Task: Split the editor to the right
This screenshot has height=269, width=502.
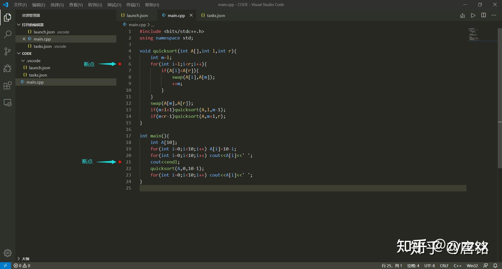Action: pyautogui.click(x=483, y=15)
